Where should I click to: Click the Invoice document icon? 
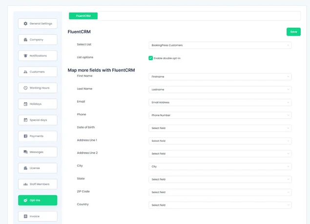(25, 216)
